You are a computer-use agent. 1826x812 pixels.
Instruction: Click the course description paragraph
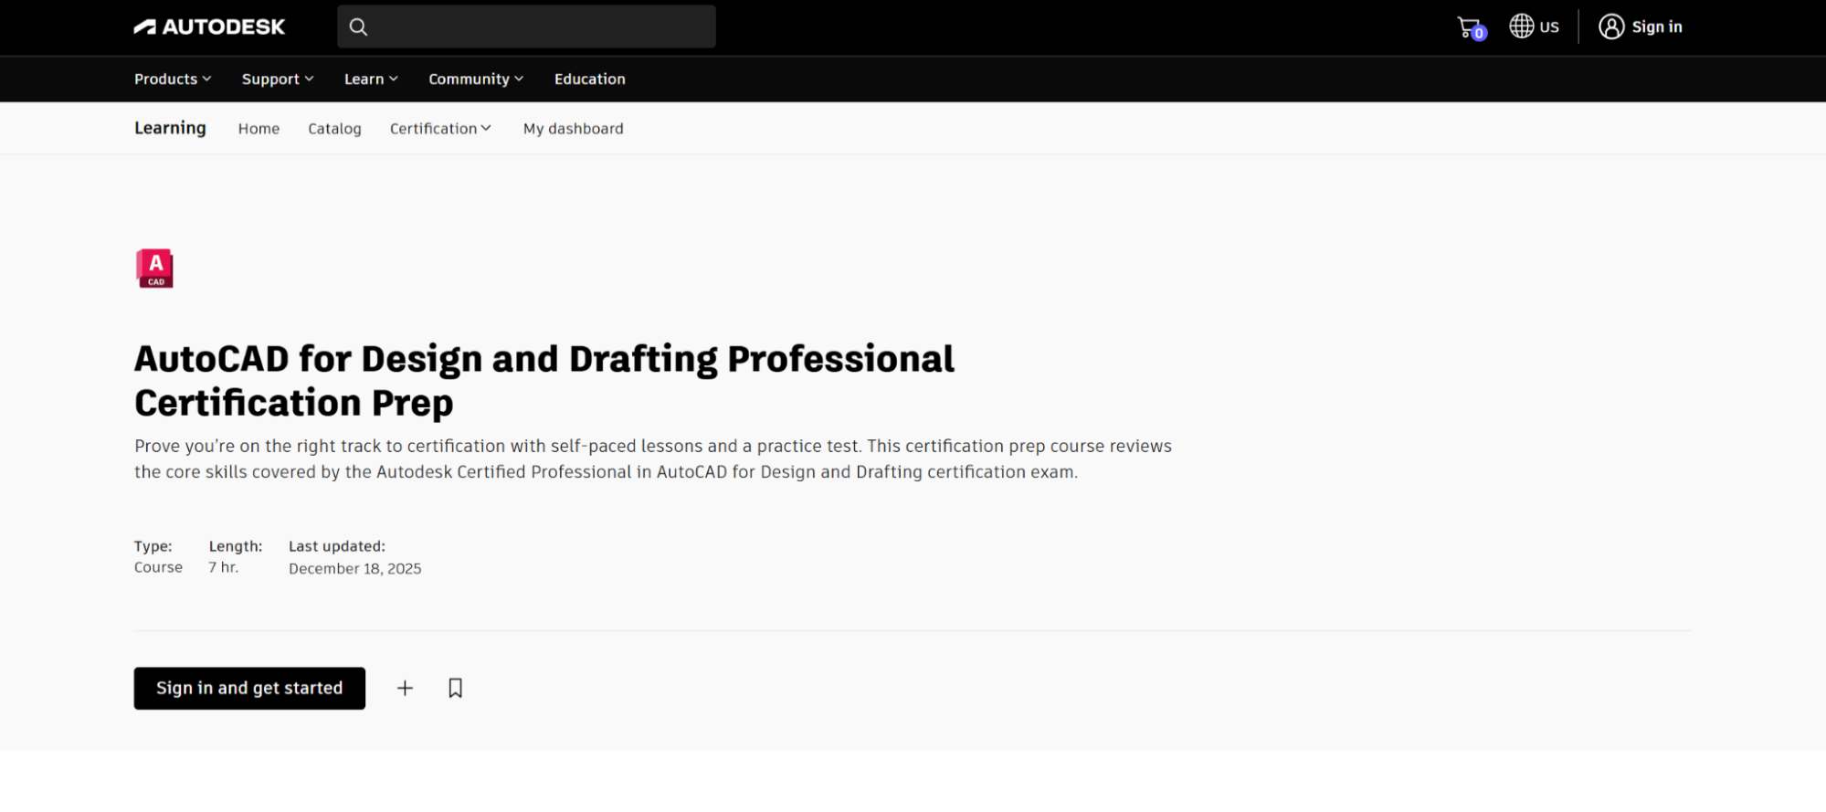[653, 459]
